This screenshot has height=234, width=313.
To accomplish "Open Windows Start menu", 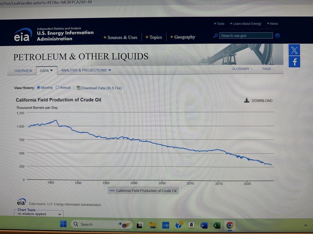I will (x=63, y=224).
